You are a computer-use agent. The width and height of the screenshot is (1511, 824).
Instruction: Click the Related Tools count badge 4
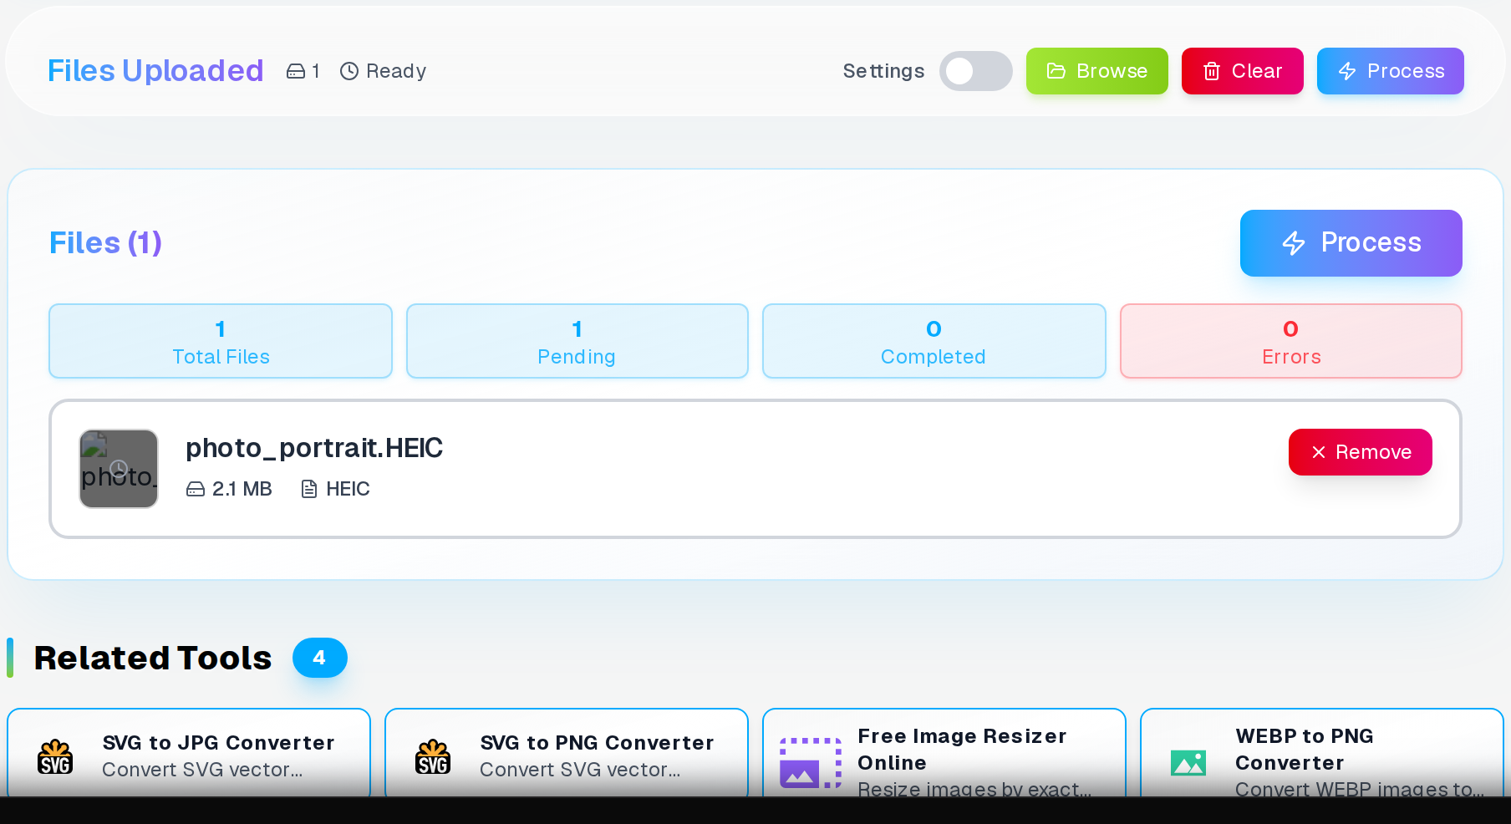[320, 658]
